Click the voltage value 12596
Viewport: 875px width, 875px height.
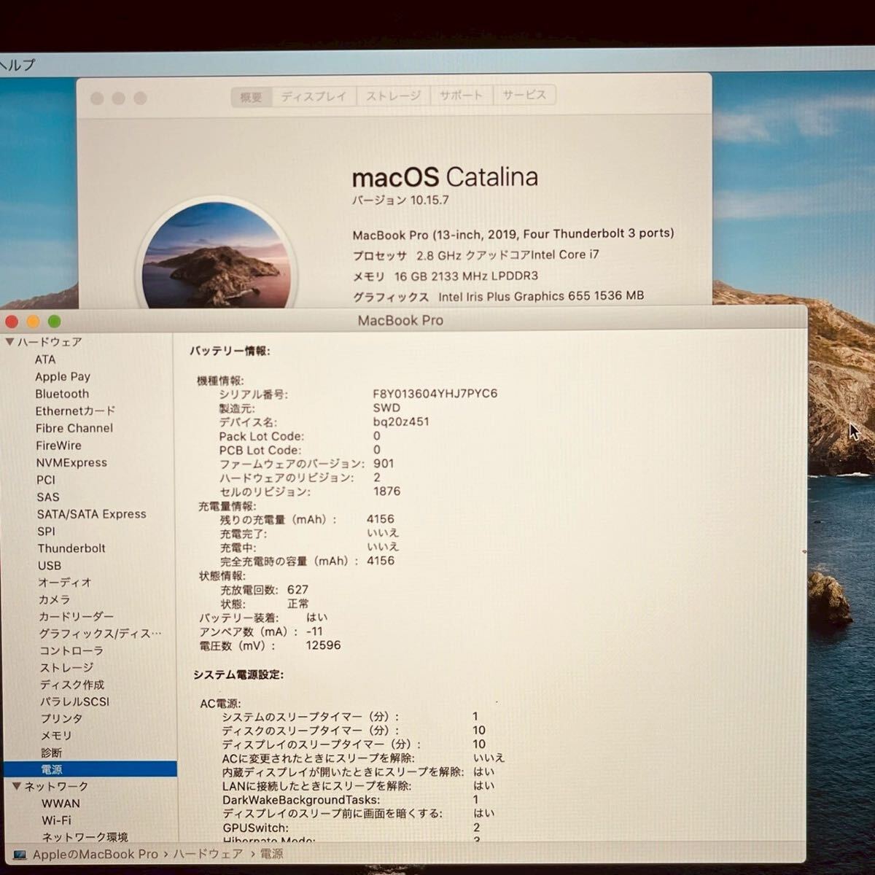coord(323,645)
